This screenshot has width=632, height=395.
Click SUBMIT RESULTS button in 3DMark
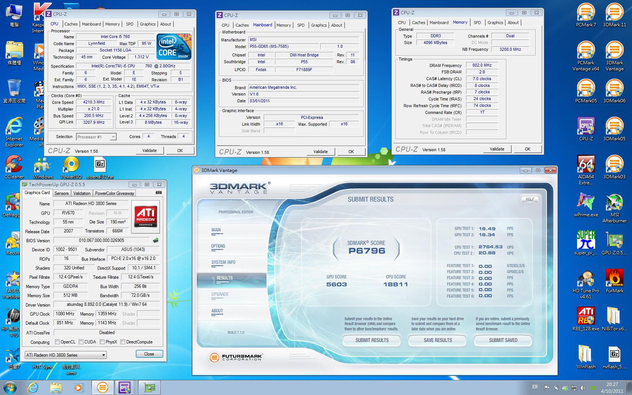[372, 340]
